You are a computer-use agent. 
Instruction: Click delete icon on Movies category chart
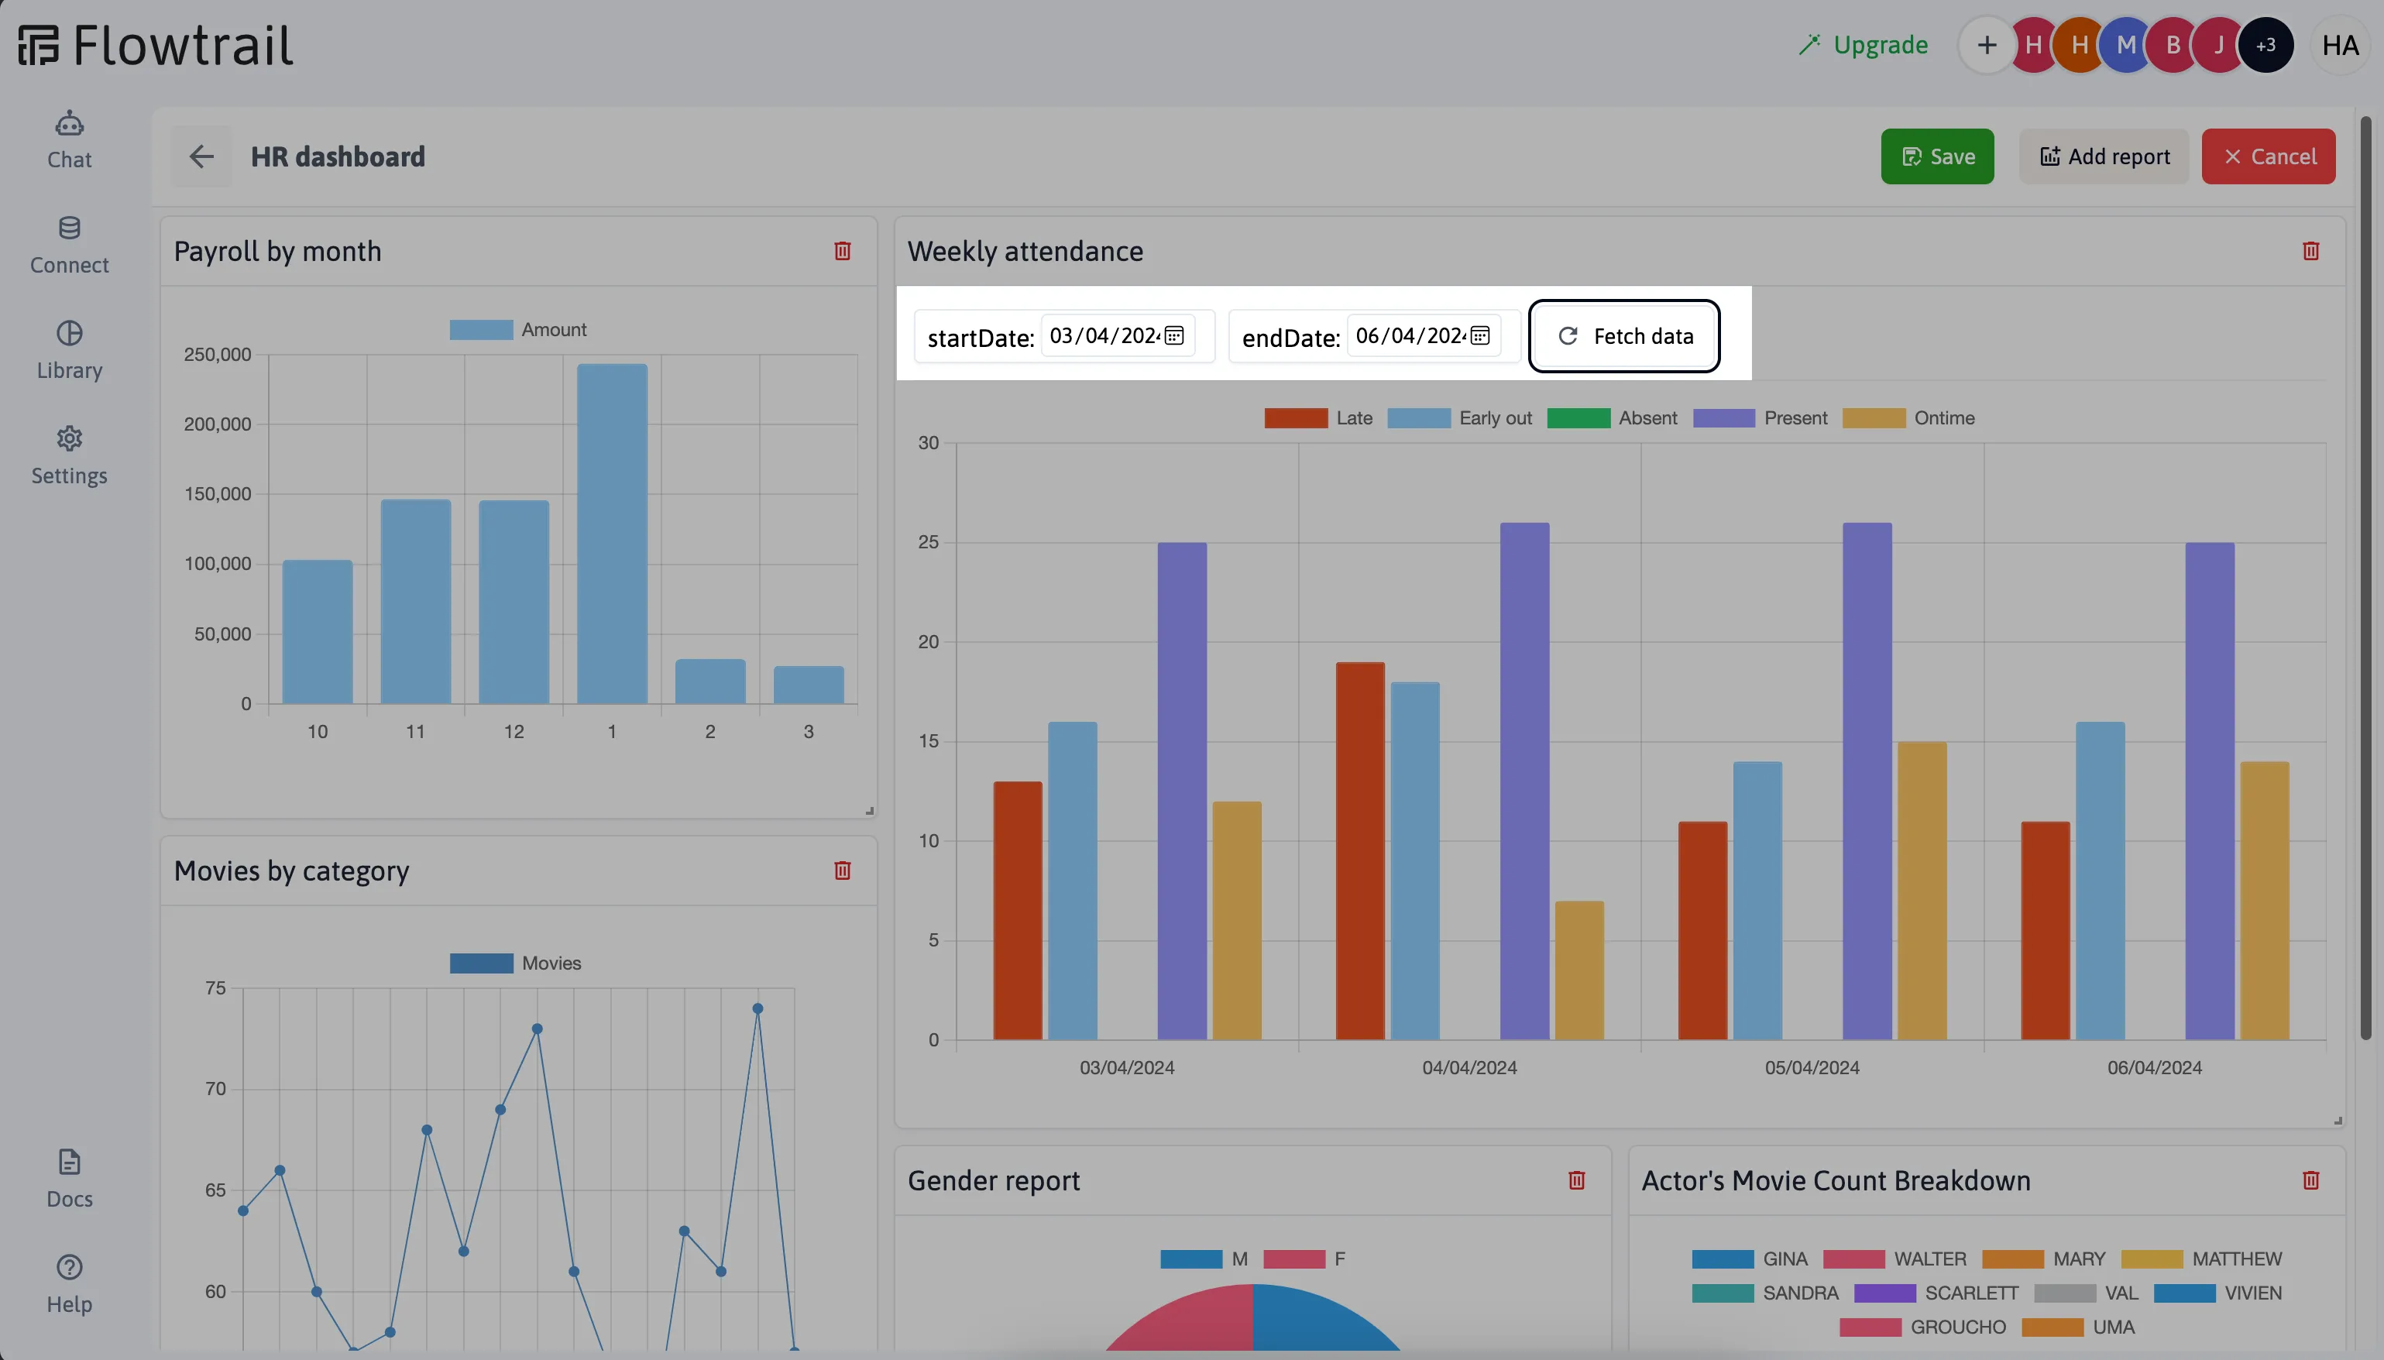click(843, 871)
